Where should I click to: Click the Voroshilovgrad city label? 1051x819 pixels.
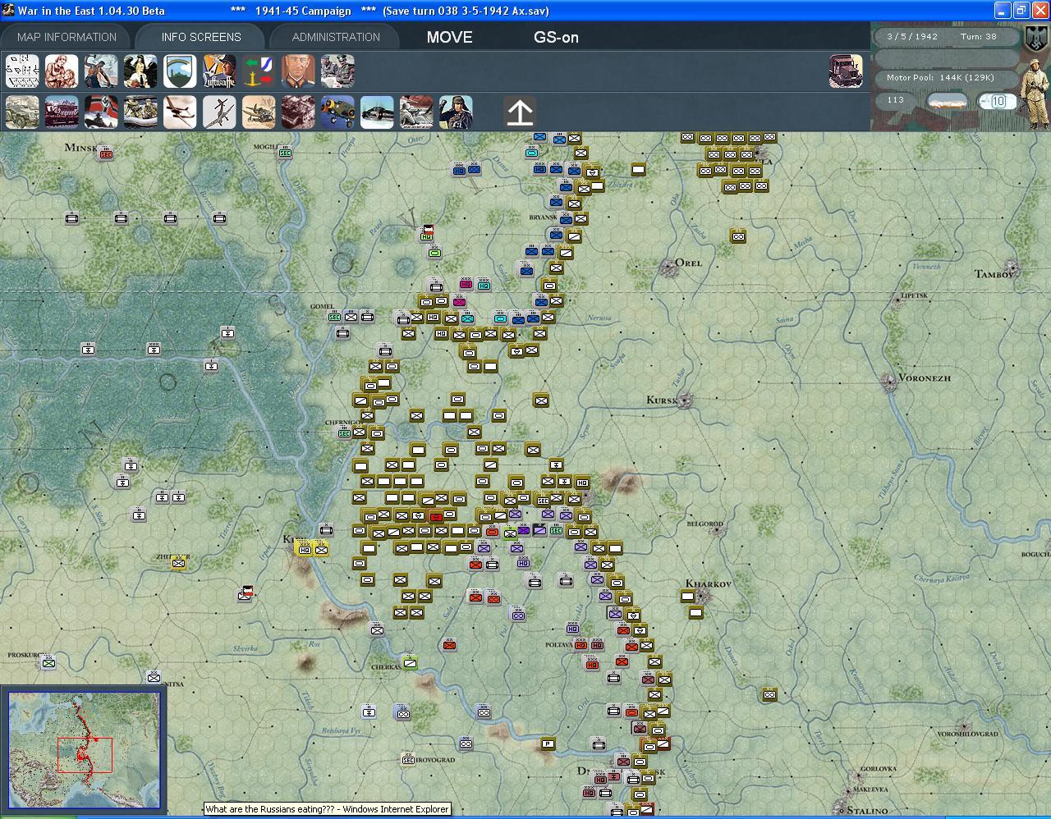967,734
